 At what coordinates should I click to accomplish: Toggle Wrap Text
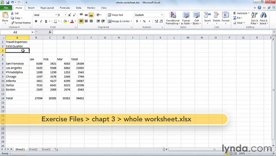pyautogui.click(x=115, y=15)
